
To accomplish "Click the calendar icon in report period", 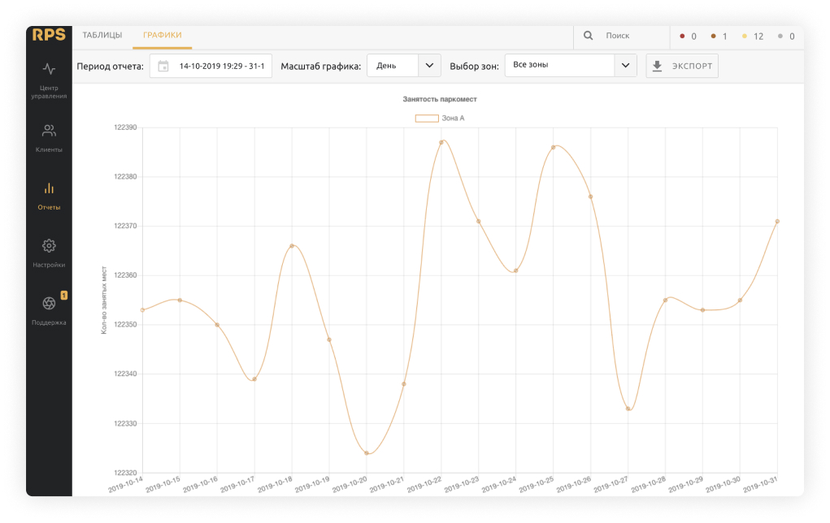I will tap(163, 66).
